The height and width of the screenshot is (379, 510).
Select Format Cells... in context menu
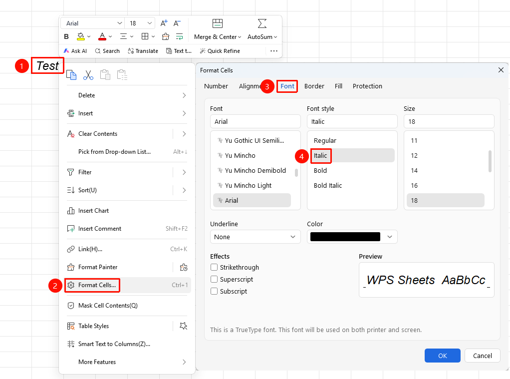tap(128, 285)
